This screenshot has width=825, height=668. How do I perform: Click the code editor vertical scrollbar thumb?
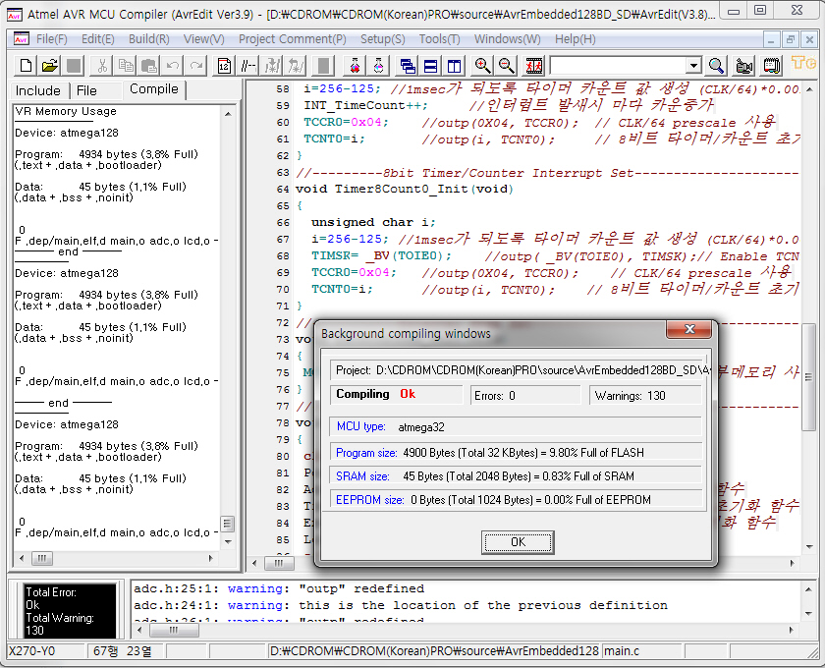point(808,377)
